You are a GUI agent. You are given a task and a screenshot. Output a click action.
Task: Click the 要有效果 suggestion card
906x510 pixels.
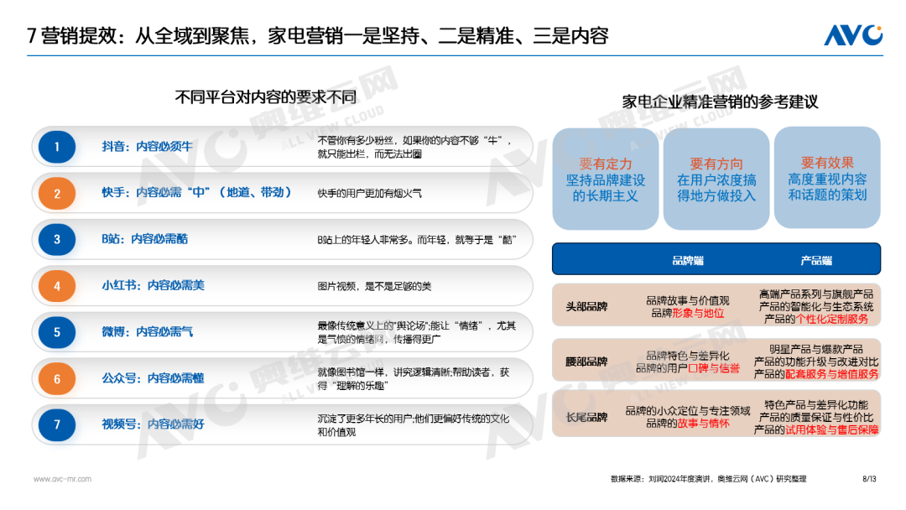[827, 179]
